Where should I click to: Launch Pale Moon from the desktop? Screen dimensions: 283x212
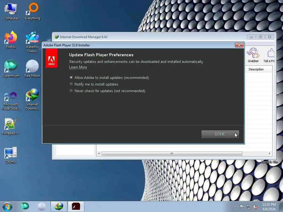(x=32, y=68)
